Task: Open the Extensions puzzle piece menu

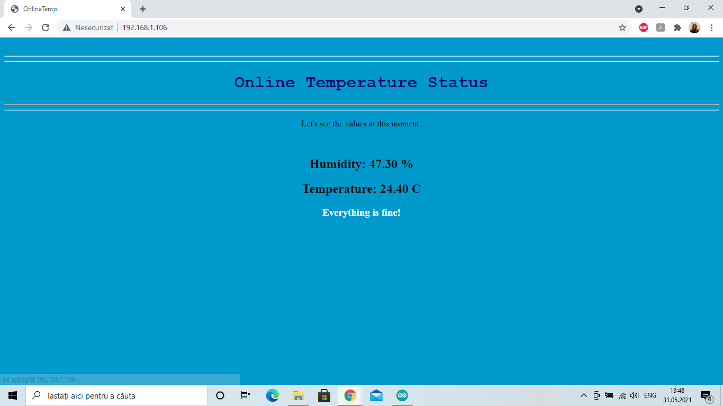Action: coord(677,27)
